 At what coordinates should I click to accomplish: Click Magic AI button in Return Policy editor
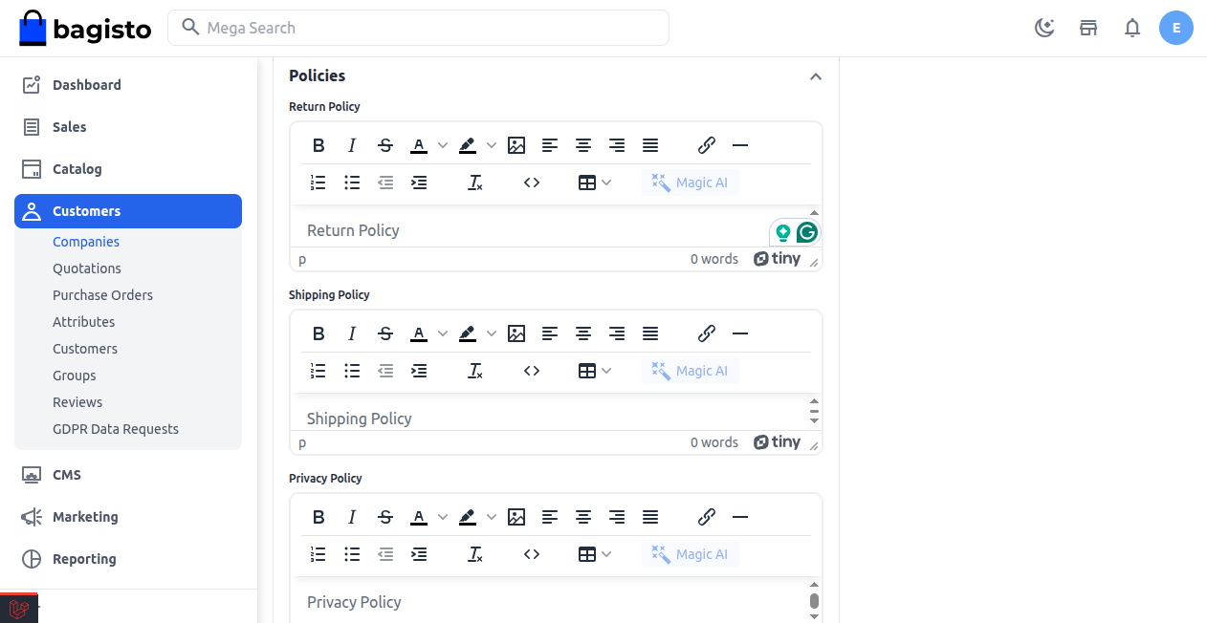pos(690,183)
